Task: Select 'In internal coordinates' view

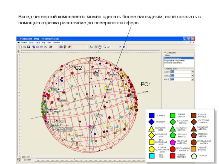Action: 174,63
